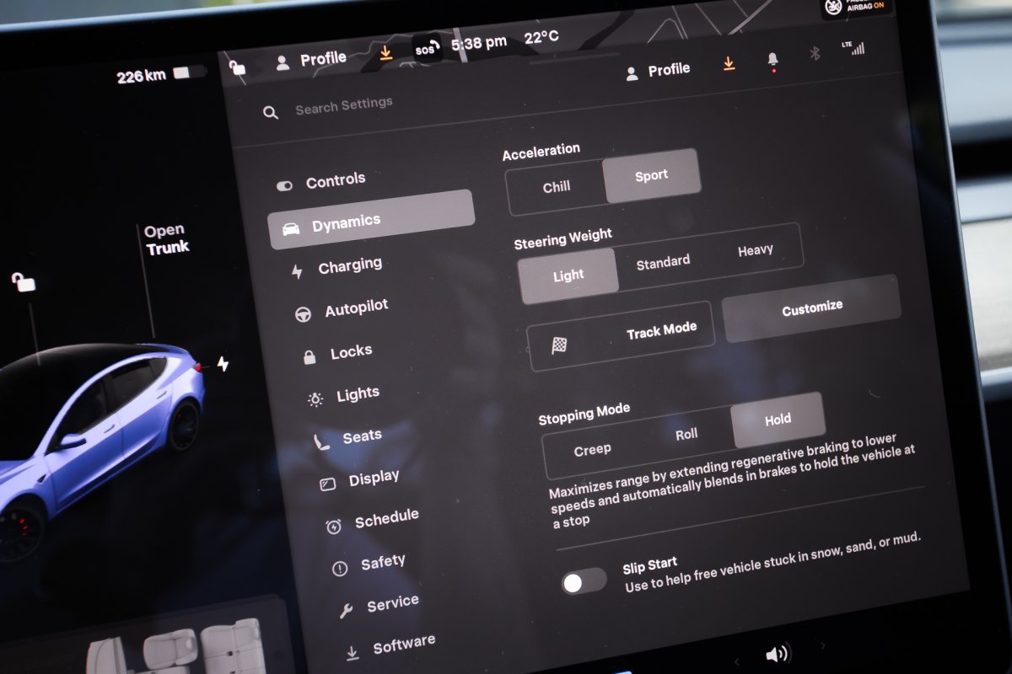Set Stopping Mode to Roll

pyautogui.click(x=686, y=435)
